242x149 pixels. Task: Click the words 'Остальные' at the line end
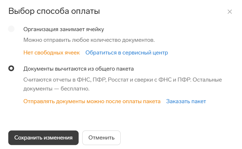point(207,80)
